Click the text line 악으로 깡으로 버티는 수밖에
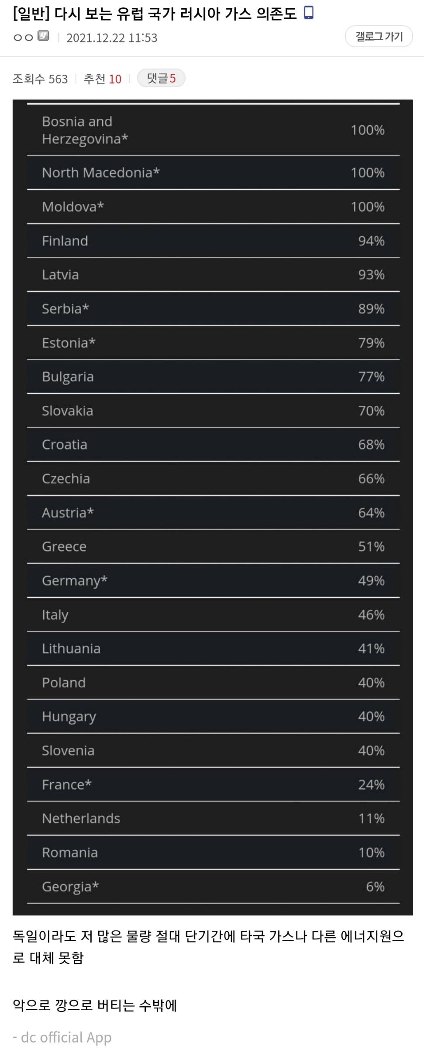 click(95, 1005)
